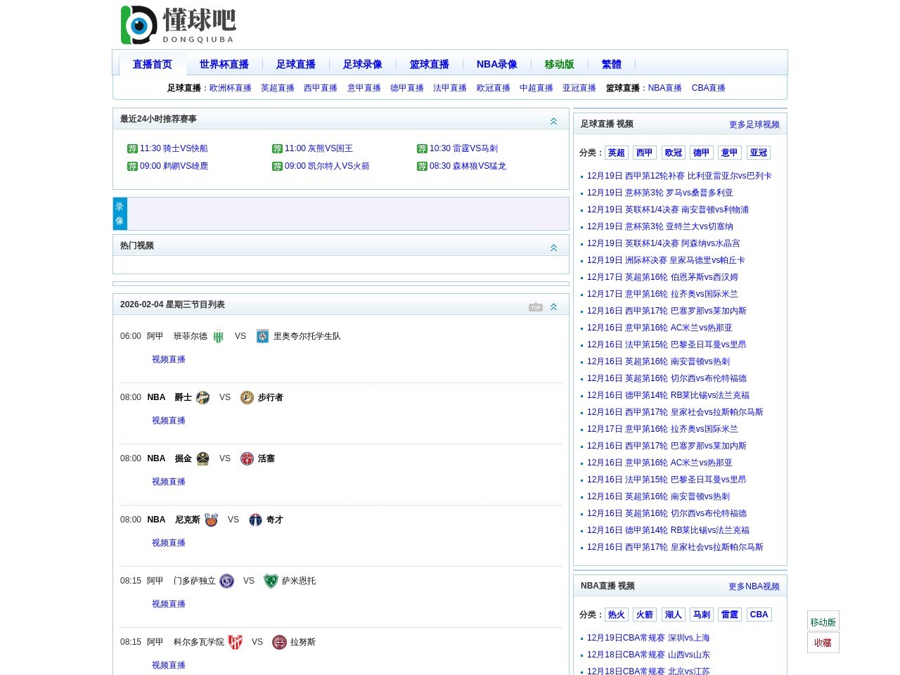The image size is (900, 675).
Task: Click the 活塞 team logo
Action: 247,458
